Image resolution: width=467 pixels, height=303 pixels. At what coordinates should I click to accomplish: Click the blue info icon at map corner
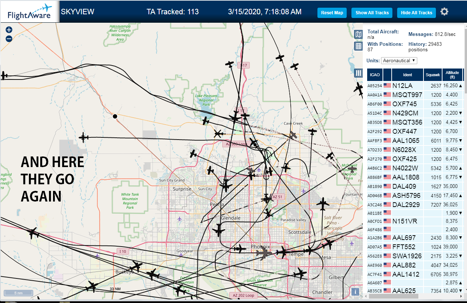(x=354, y=292)
